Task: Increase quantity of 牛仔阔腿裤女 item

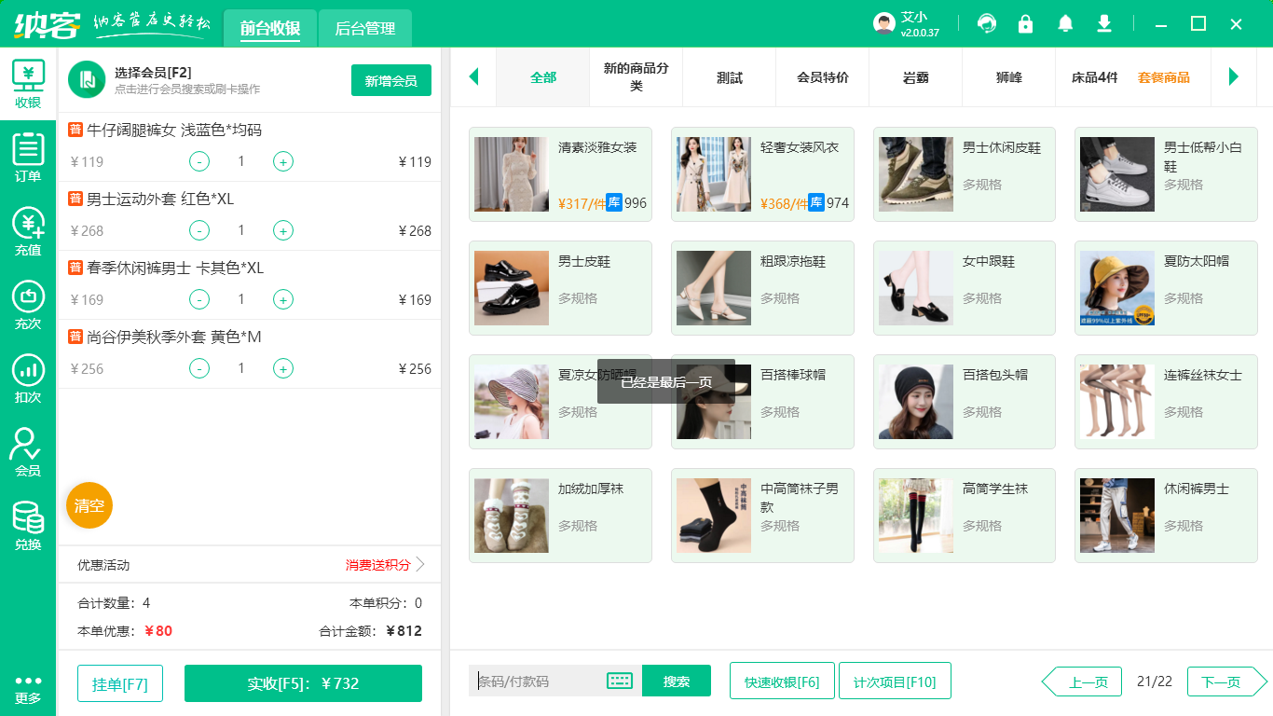Action: [x=283, y=161]
